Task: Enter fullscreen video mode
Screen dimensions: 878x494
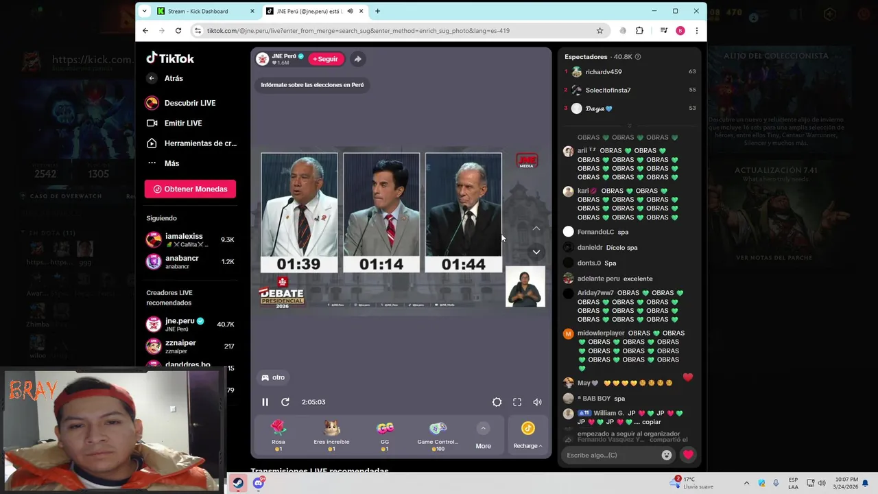Action: (x=517, y=402)
